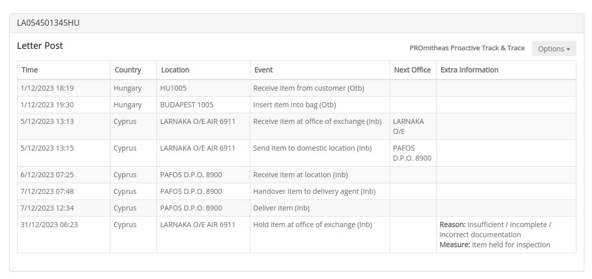Click the PAFOS D.P.O. 8900 next office cell

(412, 153)
